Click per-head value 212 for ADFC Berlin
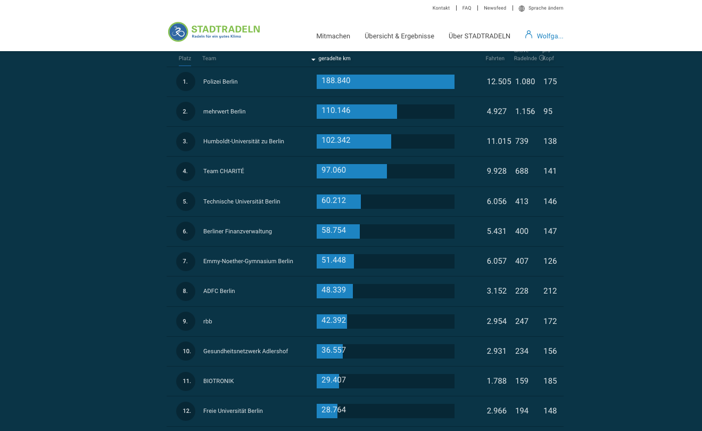Image resolution: width=702 pixels, height=431 pixels. click(550, 291)
